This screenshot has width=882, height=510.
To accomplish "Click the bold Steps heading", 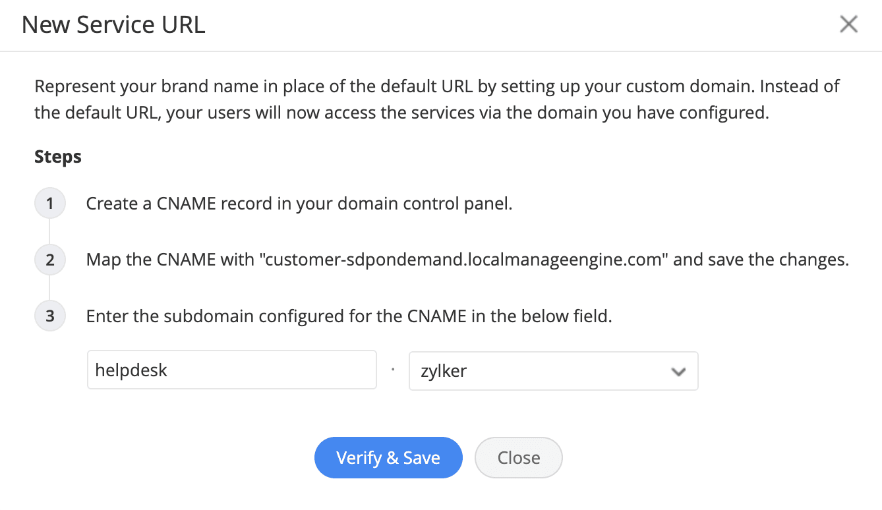I will coord(58,157).
